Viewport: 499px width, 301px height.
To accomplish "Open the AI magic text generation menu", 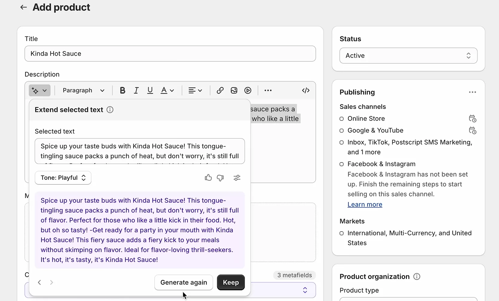I will (39, 90).
